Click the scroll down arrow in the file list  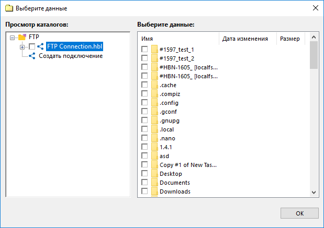[314, 193]
